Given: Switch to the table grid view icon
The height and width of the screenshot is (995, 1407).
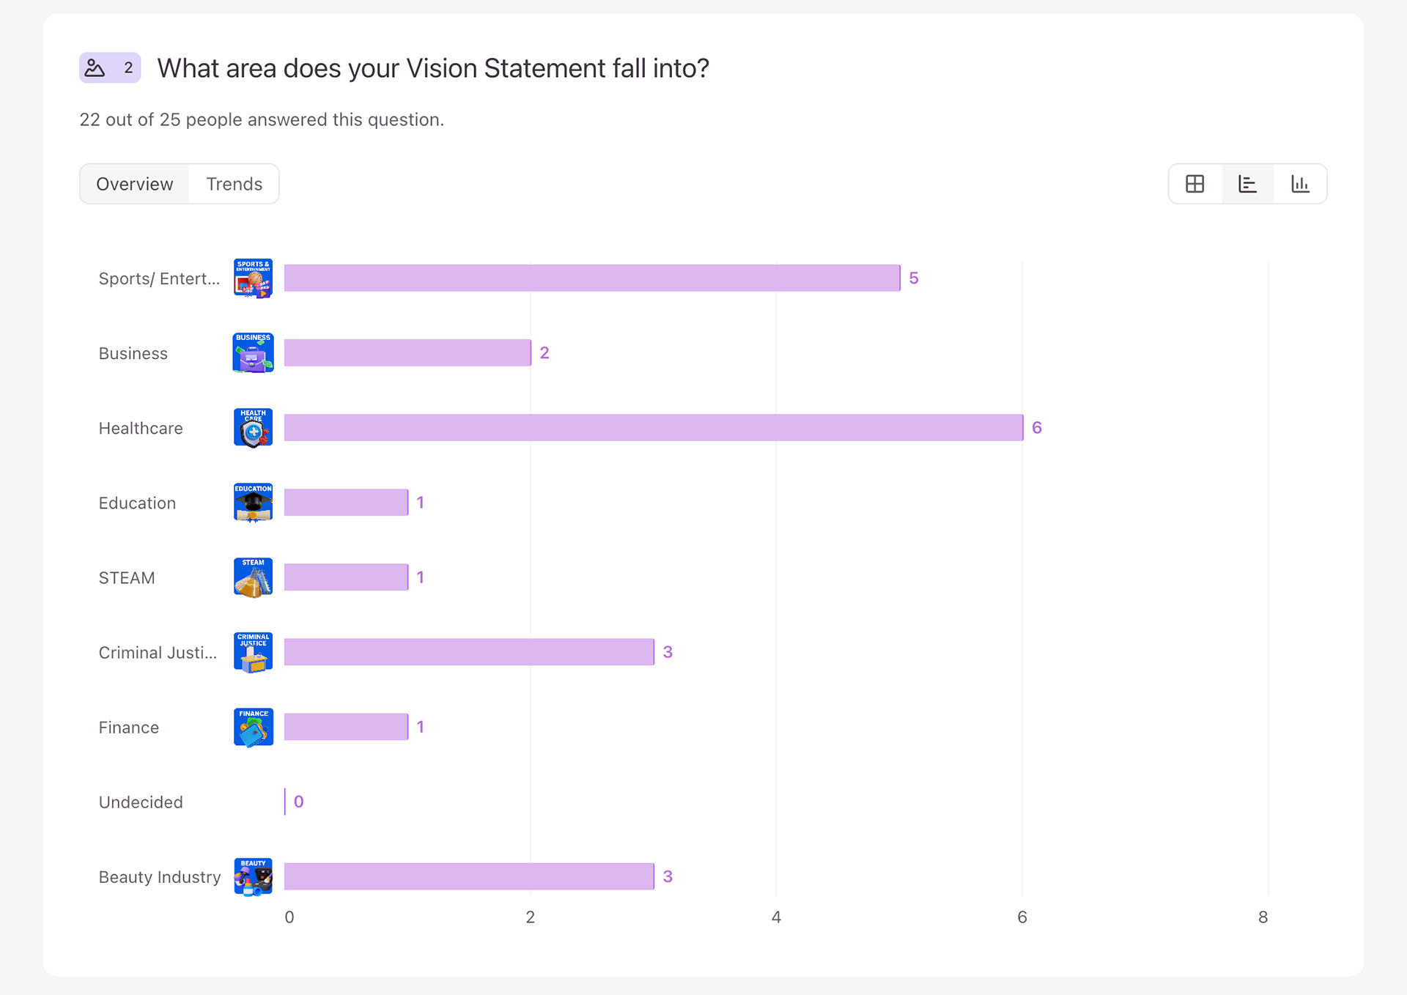Looking at the screenshot, I should click(x=1195, y=184).
